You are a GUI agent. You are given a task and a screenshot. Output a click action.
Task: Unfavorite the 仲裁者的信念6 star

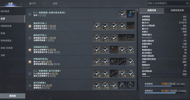point(30,62)
